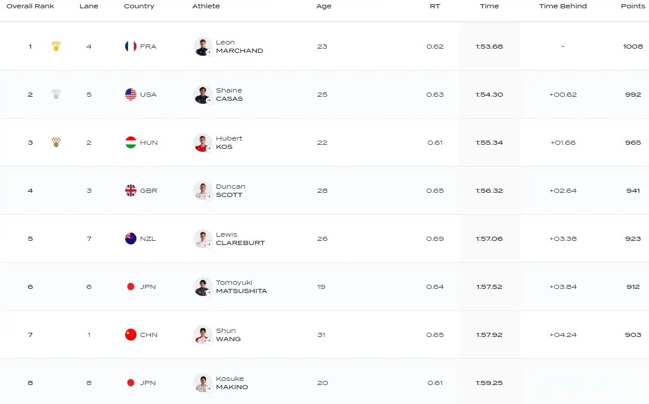
Task: Click the Overall Rank column header
Action: (30, 6)
